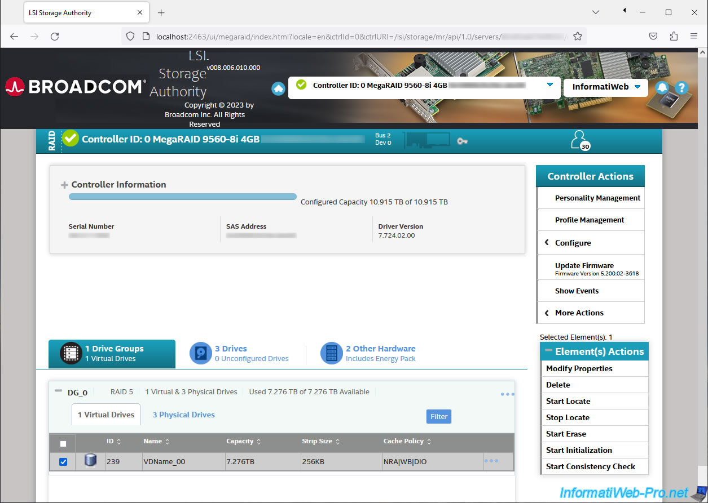Image resolution: width=708 pixels, height=503 pixels.
Task: Click the configured capacity progress bar
Action: tap(183, 197)
